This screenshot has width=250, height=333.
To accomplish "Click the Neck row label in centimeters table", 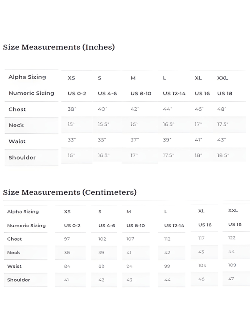I will tap(14, 253).
